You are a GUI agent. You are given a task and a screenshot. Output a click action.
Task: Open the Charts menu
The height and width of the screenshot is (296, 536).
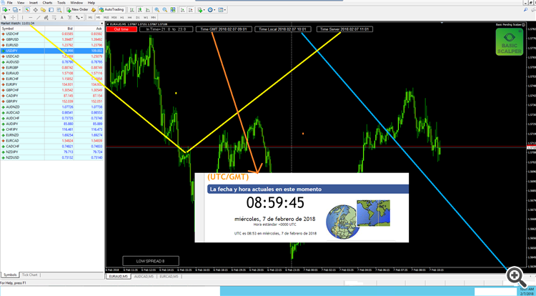point(47,2)
